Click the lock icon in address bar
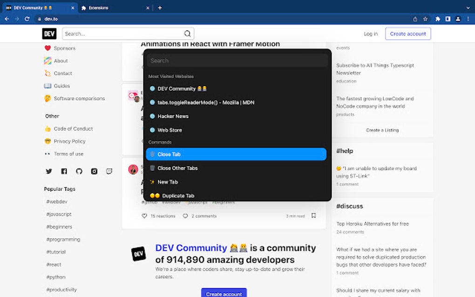Viewport: 475px width, 297px height. tap(39, 19)
